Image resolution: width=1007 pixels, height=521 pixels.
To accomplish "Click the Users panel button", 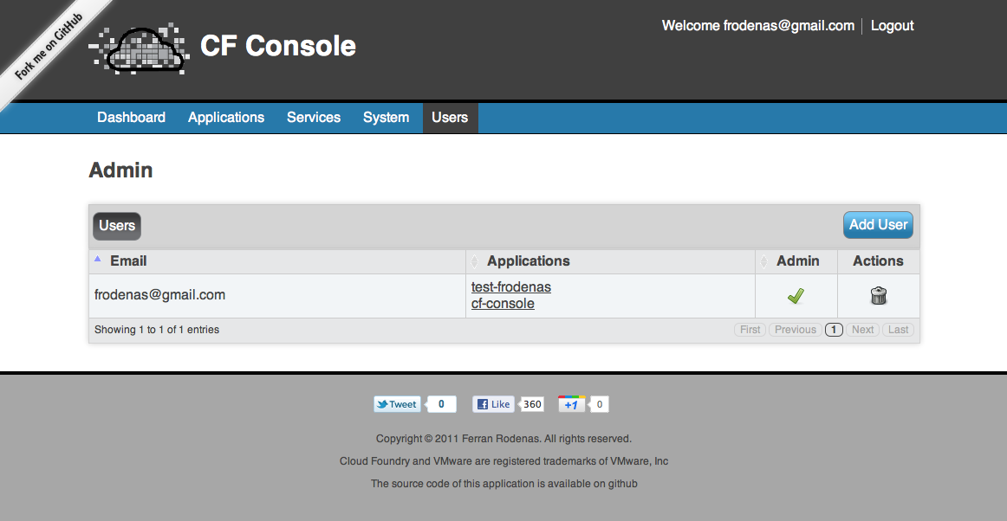I will coord(117,226).
